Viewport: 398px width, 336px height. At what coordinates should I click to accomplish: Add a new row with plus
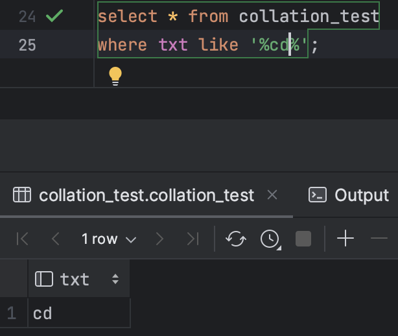(x=345, y=238)
